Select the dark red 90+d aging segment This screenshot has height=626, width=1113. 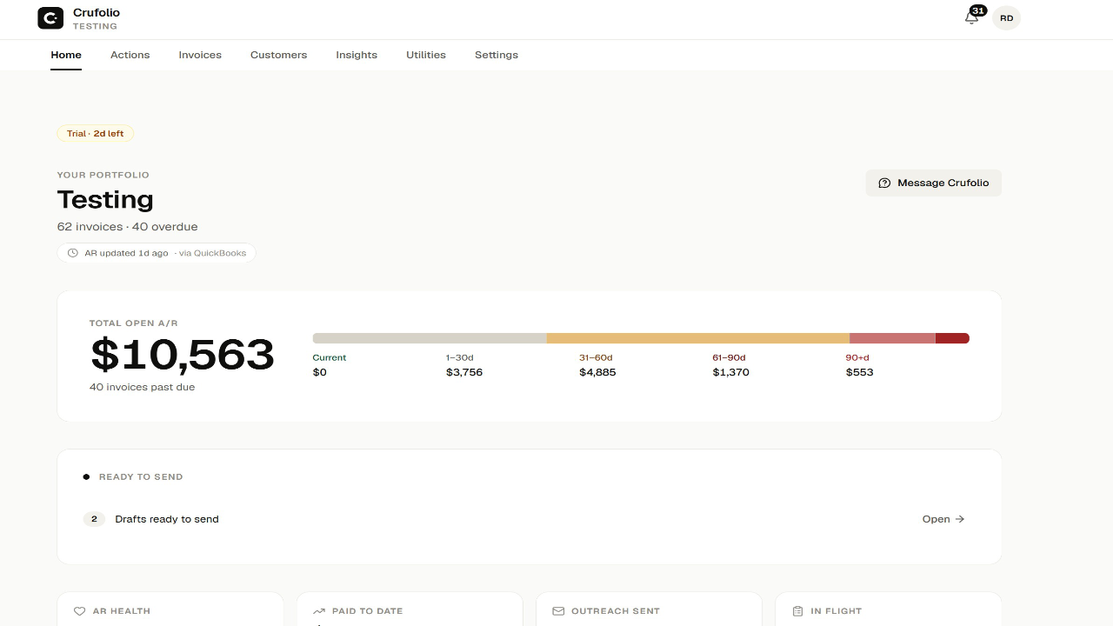[x=952, y=338]
